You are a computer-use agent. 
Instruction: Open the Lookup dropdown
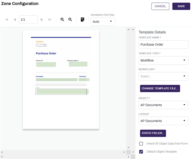(163, 121)
